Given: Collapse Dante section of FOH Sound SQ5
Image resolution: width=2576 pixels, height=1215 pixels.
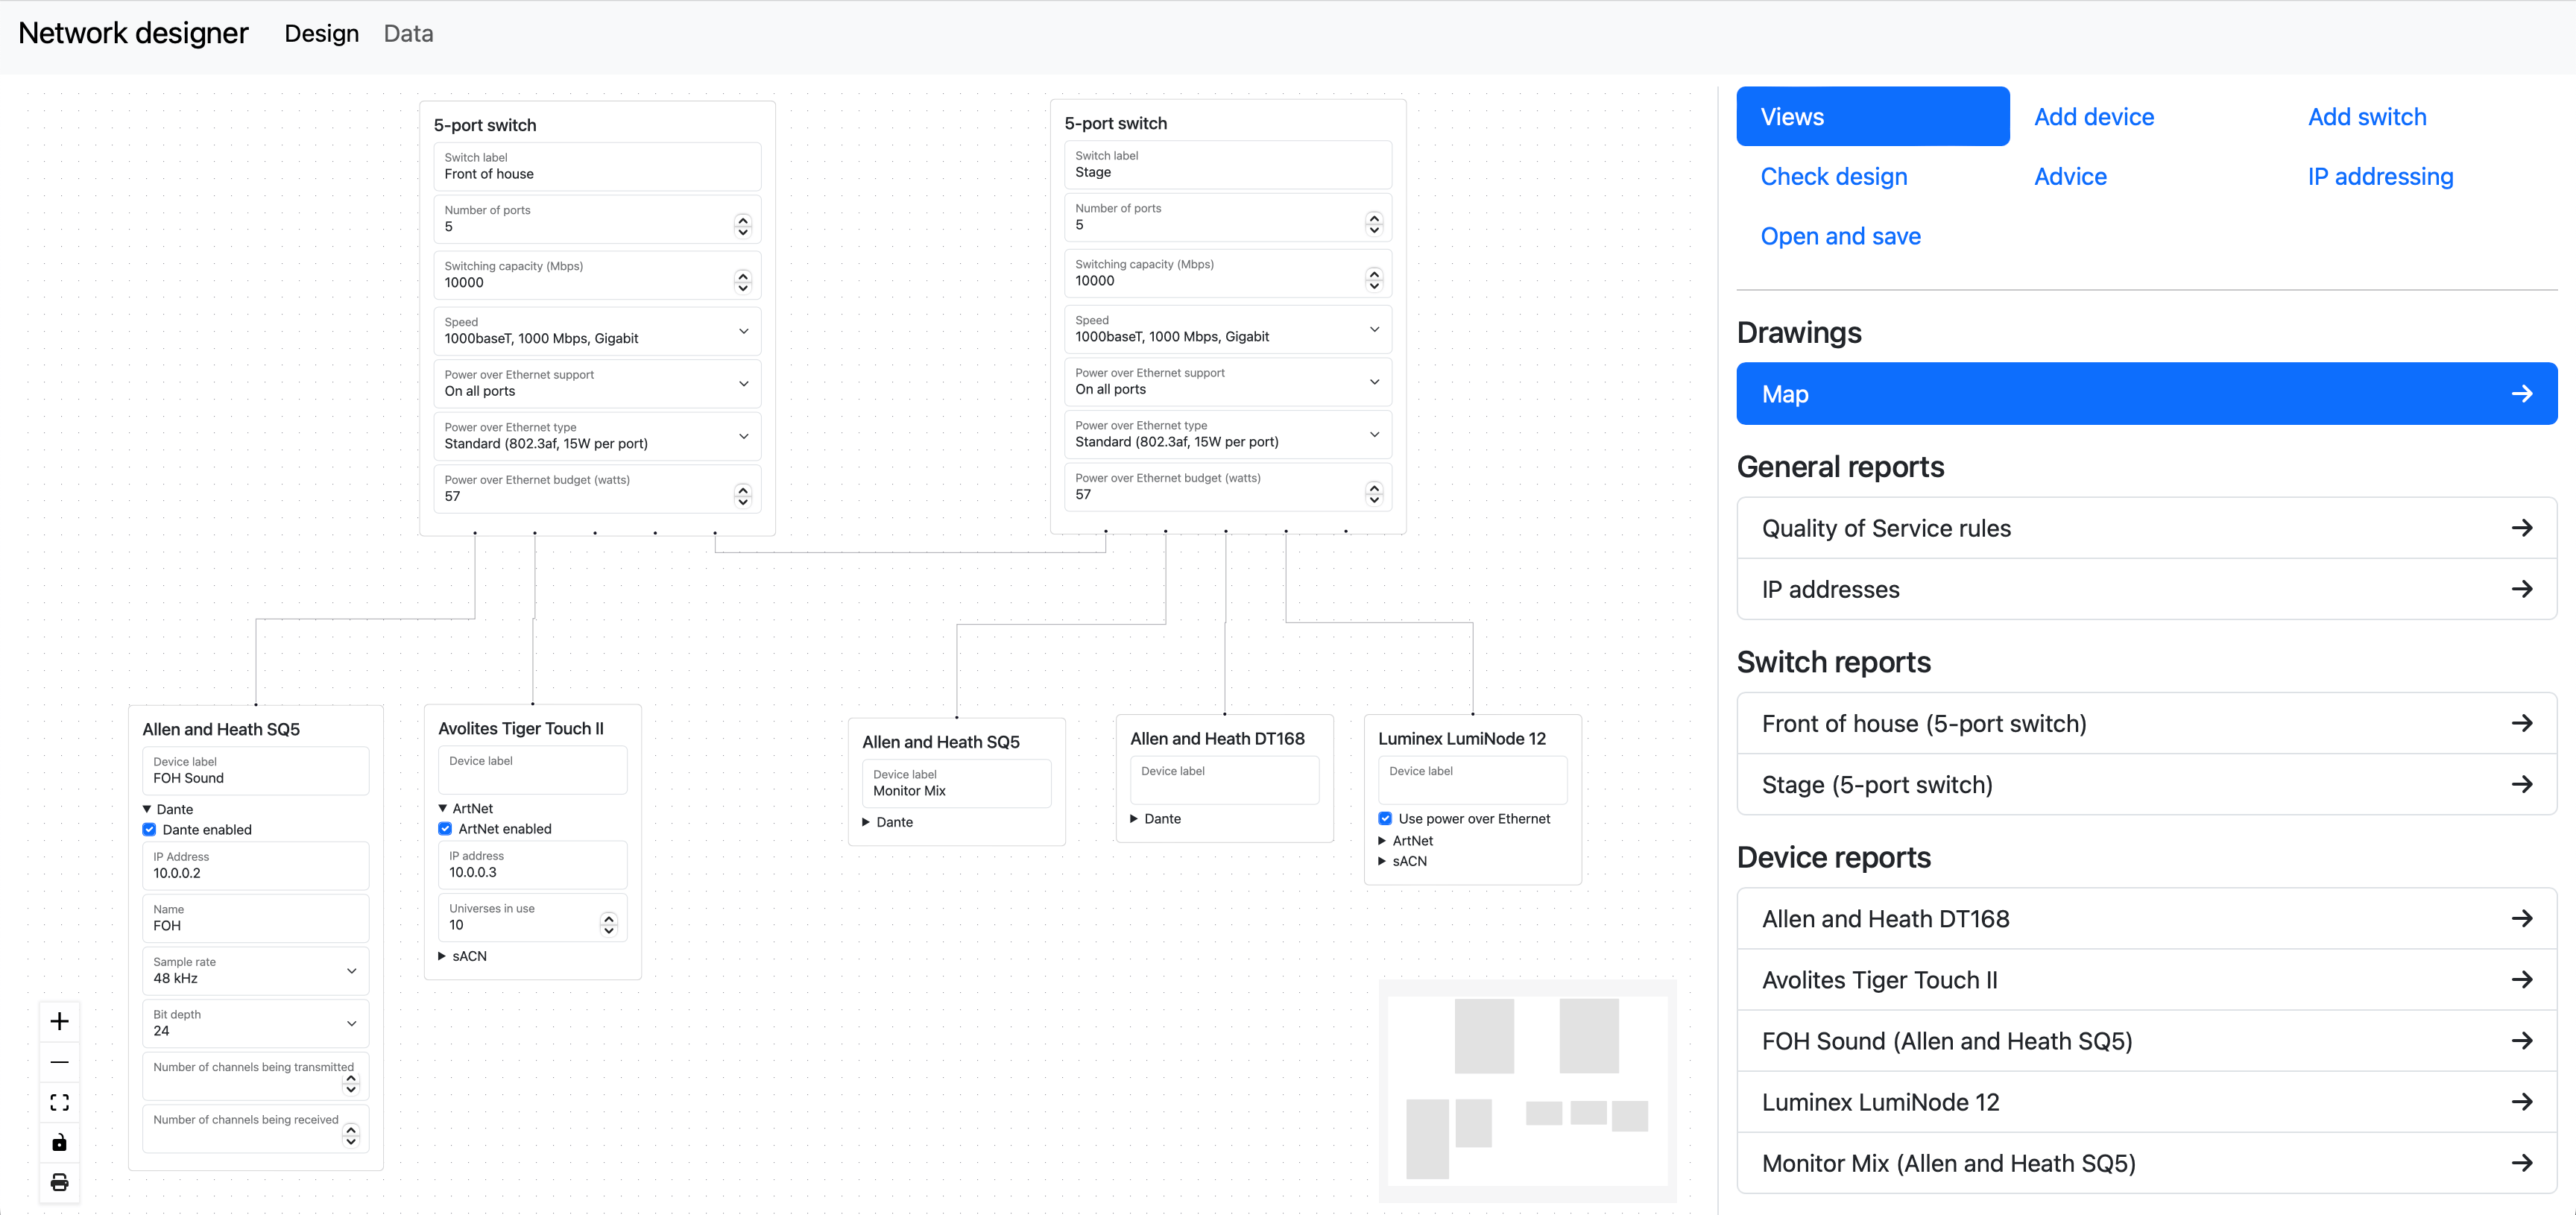Looking at the screenshot, I should [x=168, y=809].
